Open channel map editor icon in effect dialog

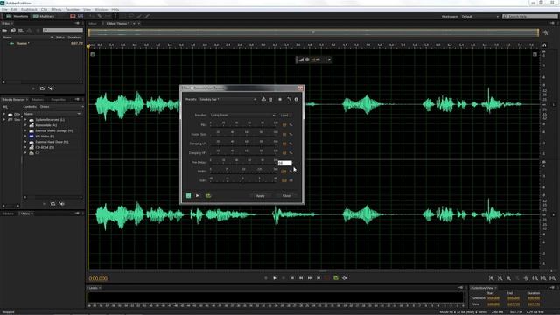point(289,99)
